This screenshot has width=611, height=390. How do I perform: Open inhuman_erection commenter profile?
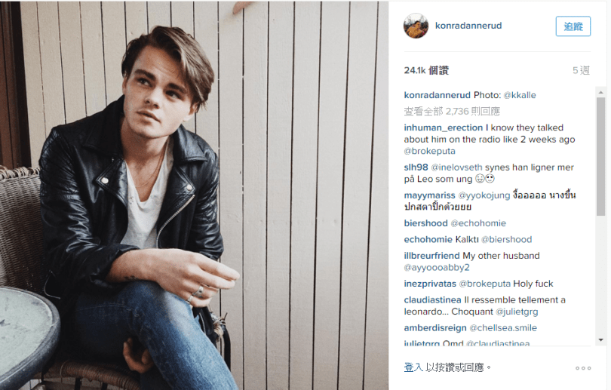(443, 127)
